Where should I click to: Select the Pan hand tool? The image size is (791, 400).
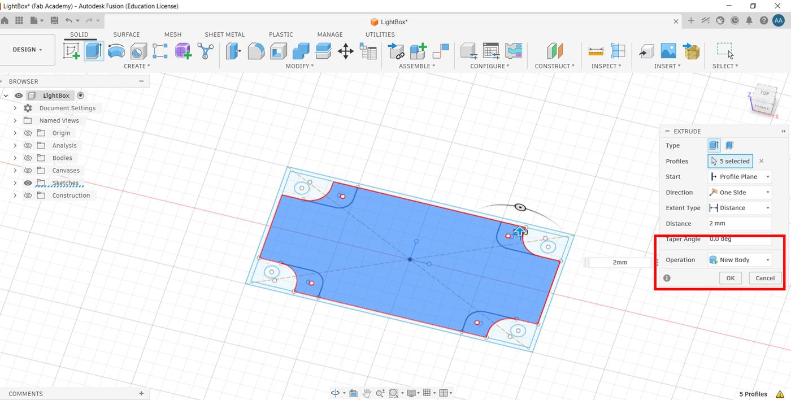pos(367,393)
